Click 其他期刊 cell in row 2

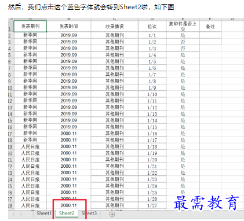(x=114, y=35)
